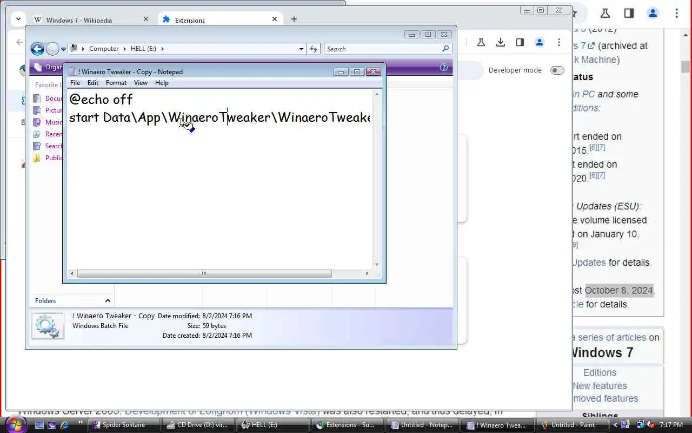Viewport: 692px width, 433px height.
Task: Open Removed features link on Wikipedia
Action: point(605,398)
